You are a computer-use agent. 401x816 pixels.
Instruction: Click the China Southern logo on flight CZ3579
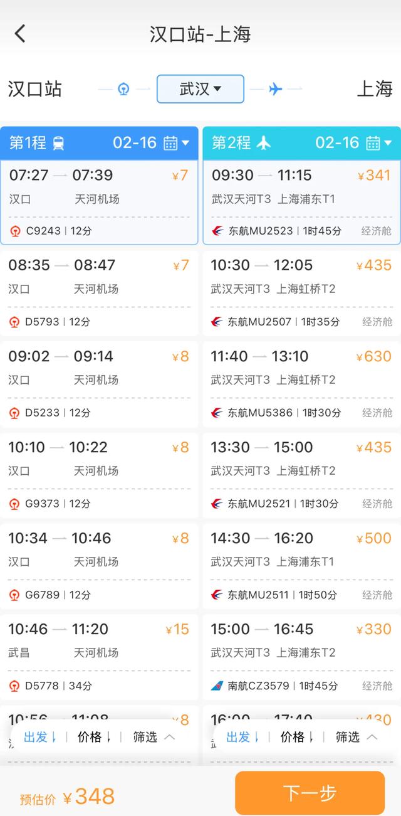pyautogui.click(x=218, y=686)
